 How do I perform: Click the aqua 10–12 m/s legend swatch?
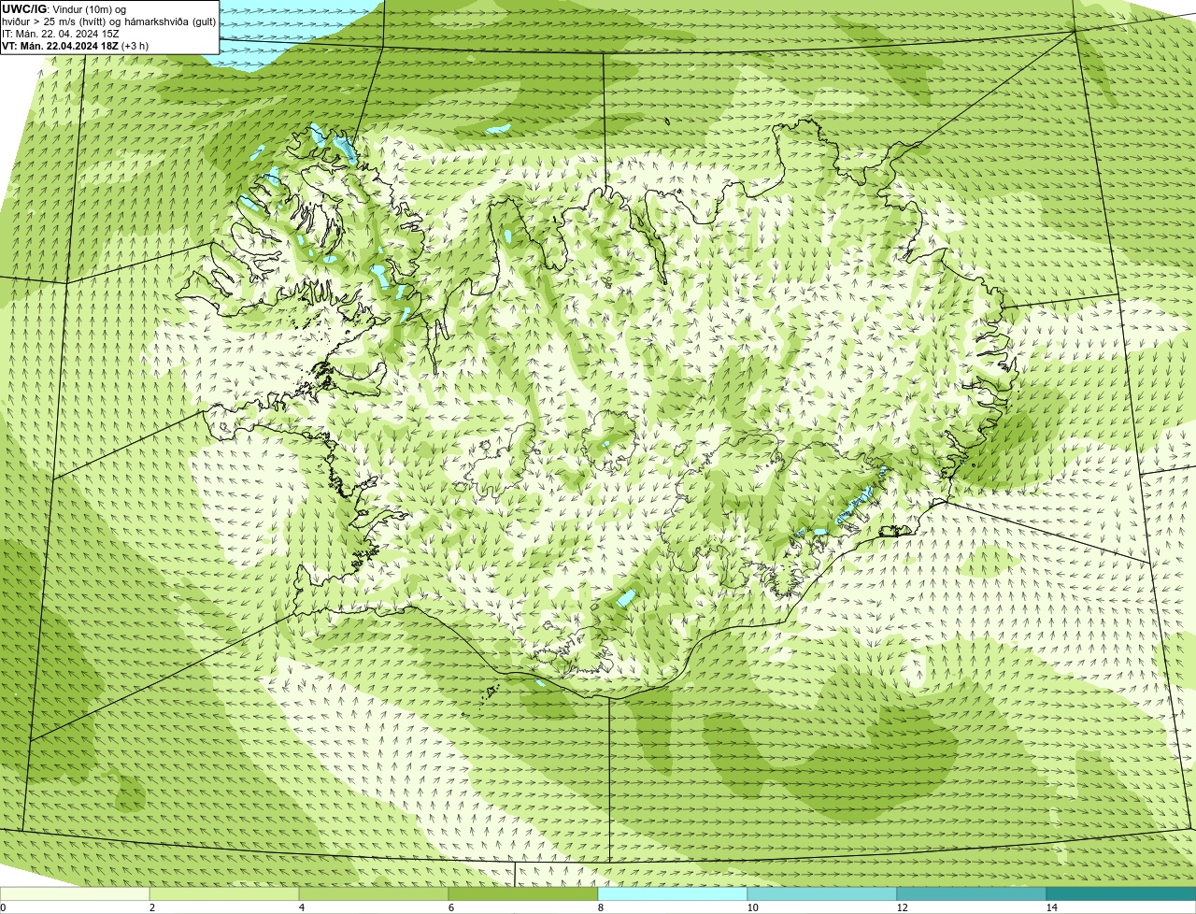pyautogui.click(x=822, y=893)
